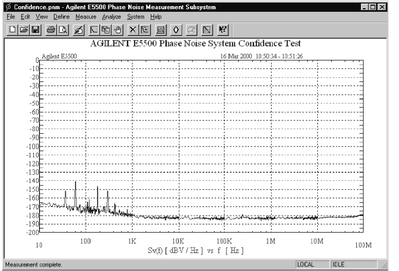Click the repeat arrow toolbar icon

tap(144, 30)
